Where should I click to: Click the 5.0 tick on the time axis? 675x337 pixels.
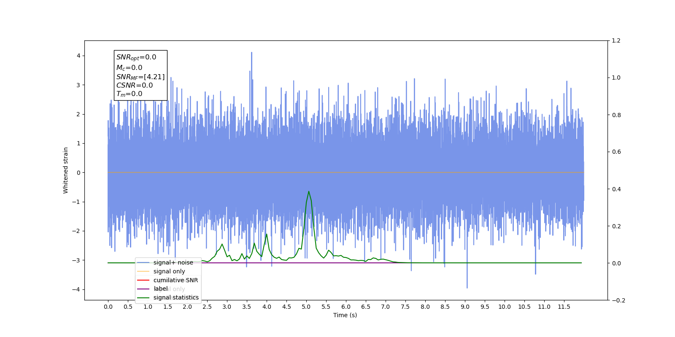pyautogui.click(x=306, y=307)
